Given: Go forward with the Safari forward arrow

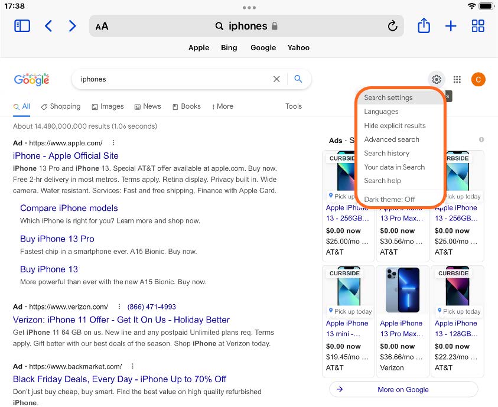Looking at the screenshot, I should [73, 26].
